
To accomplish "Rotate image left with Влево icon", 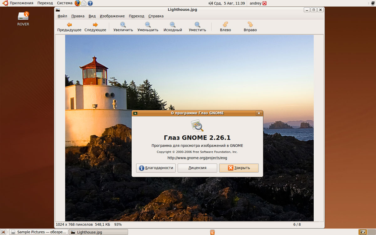I will click(x=225, y=27).
